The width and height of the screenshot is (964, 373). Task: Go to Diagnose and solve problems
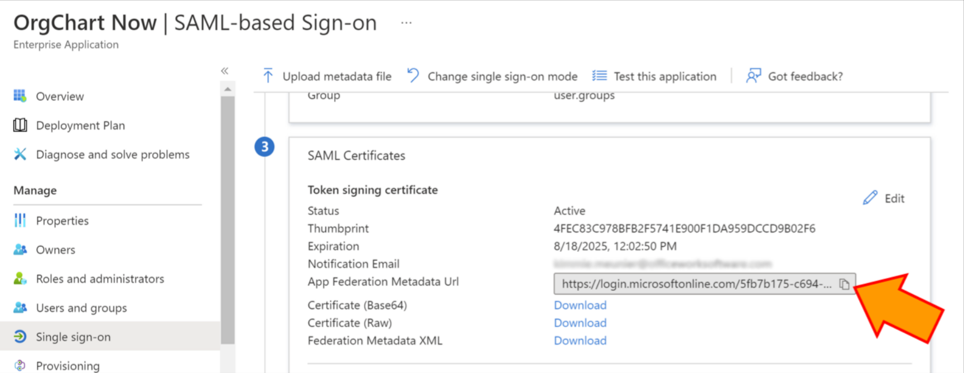(x=113, y=154)
